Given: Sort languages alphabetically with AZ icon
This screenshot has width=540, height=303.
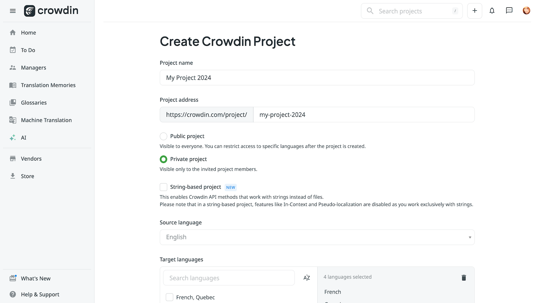Looking at the screenshot, I should click(306, 278).
